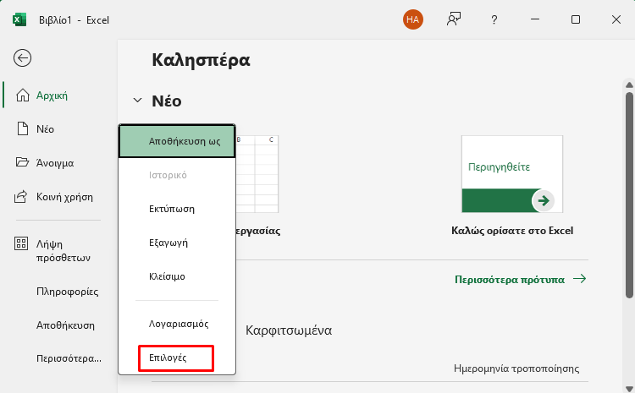Click the scrollbar up arrow

click(629, 85)
